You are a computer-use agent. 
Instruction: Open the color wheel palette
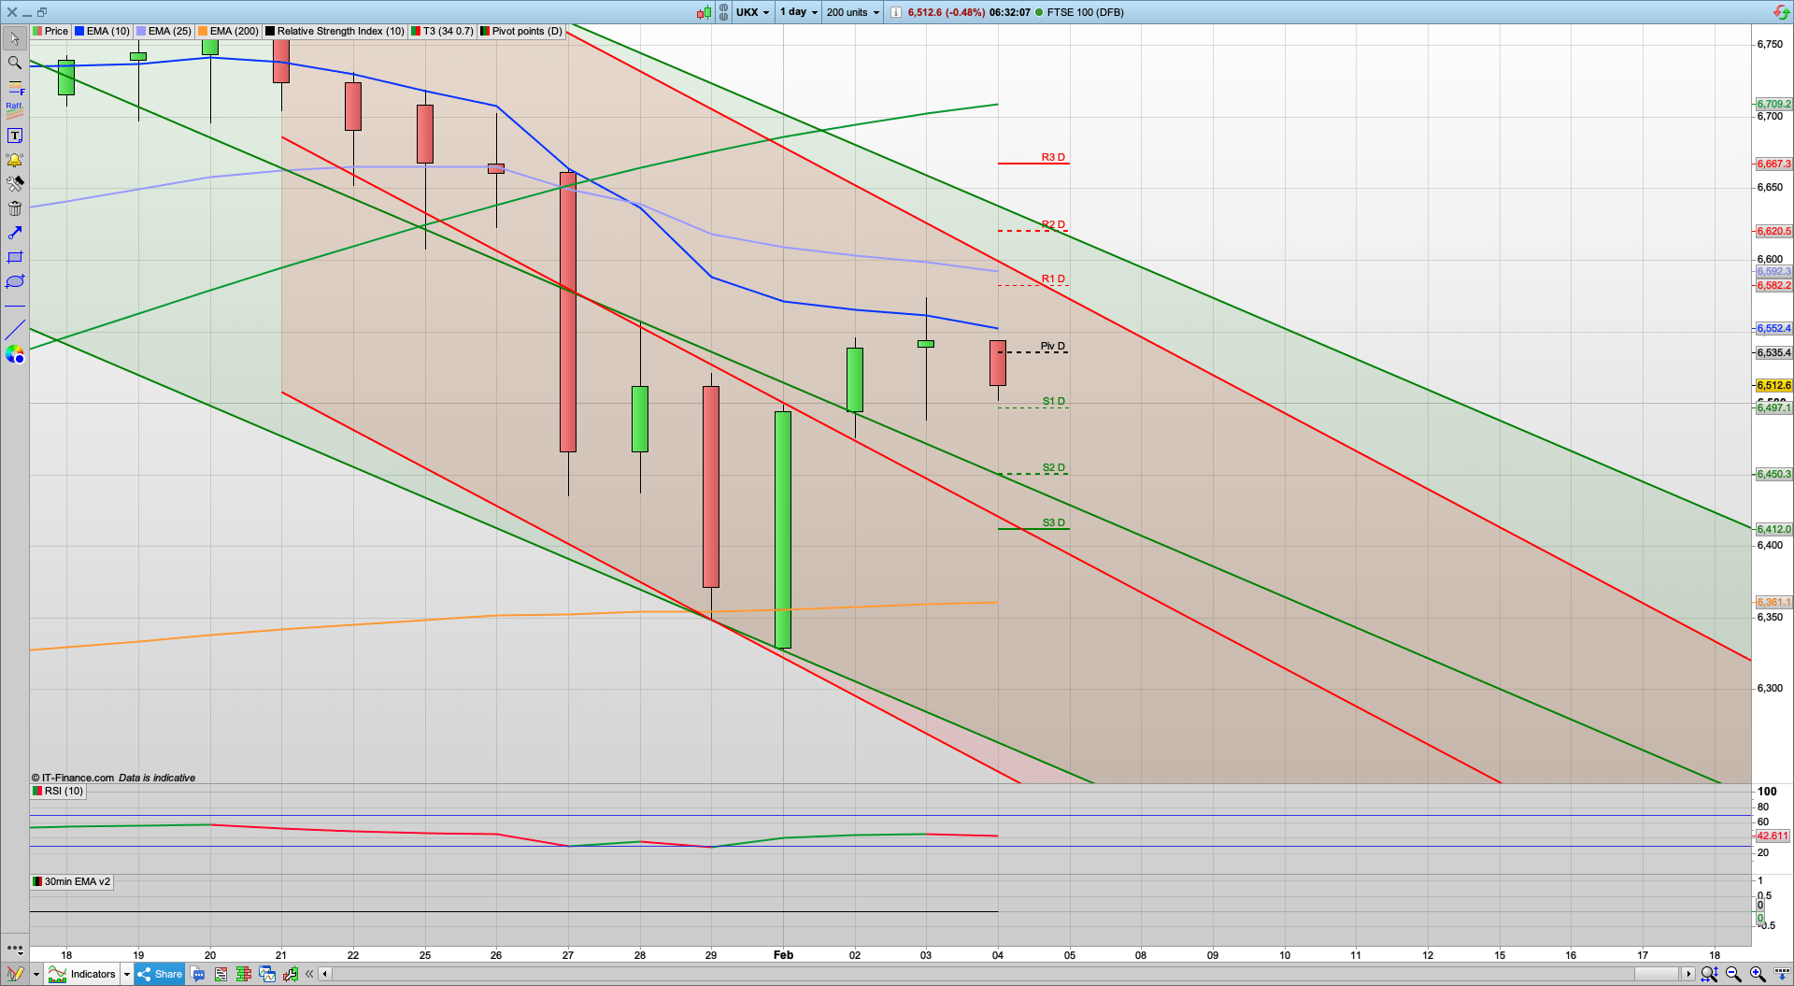coord(14,354)
